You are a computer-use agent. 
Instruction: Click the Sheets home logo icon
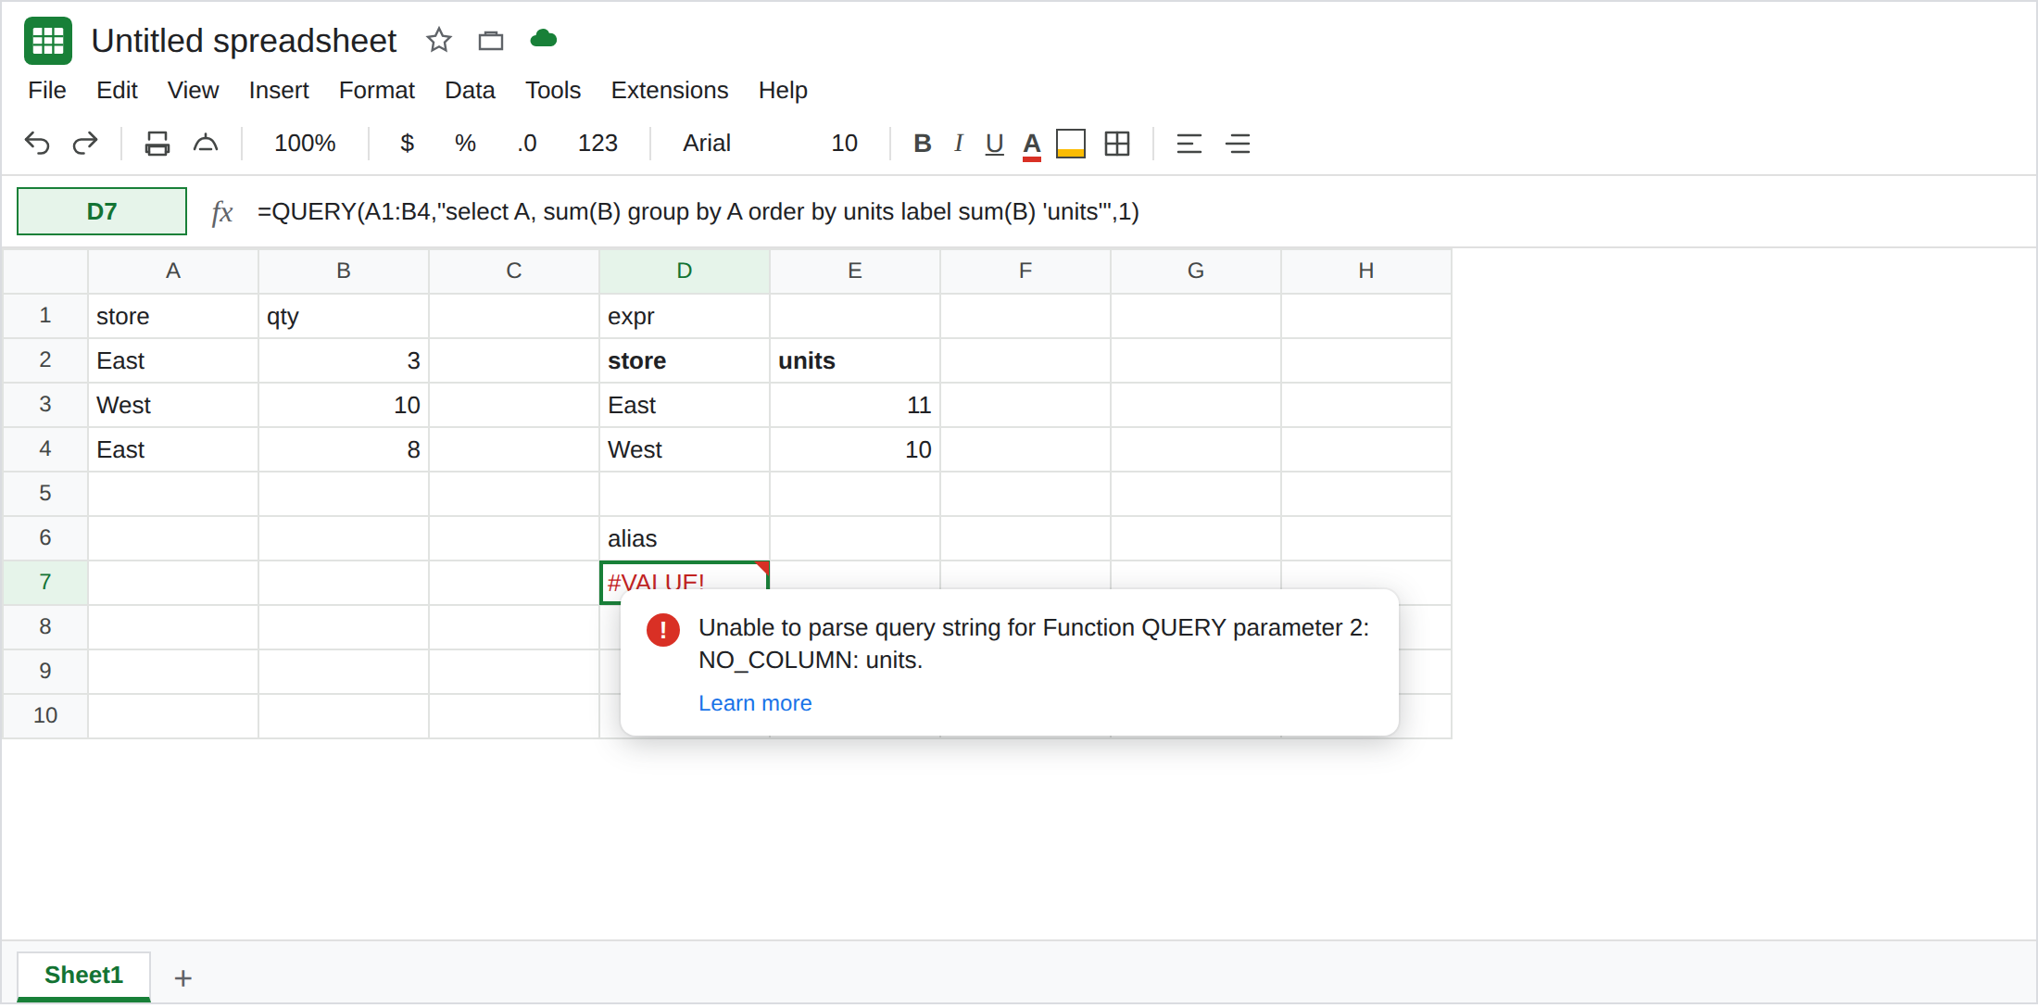[x=47, y=41]
